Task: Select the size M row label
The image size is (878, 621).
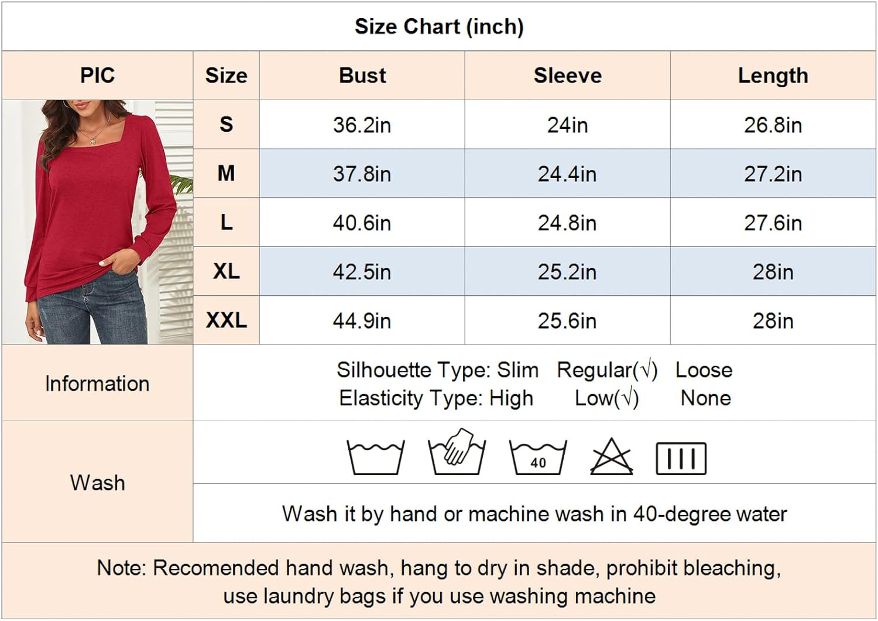Action: (227, 173)
